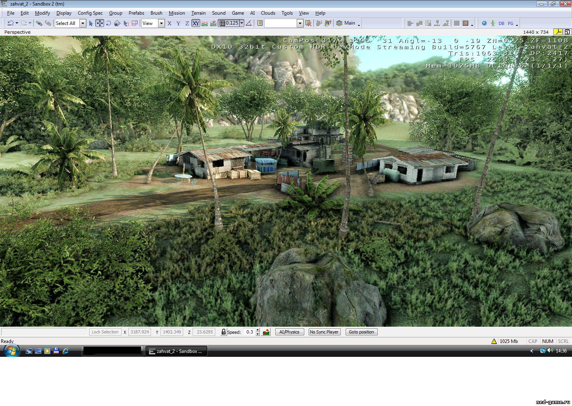Image resolution: width=572 pixels, height=406 pixels.
Task: Click the Load selected objects icon
Action: [328, 23]
